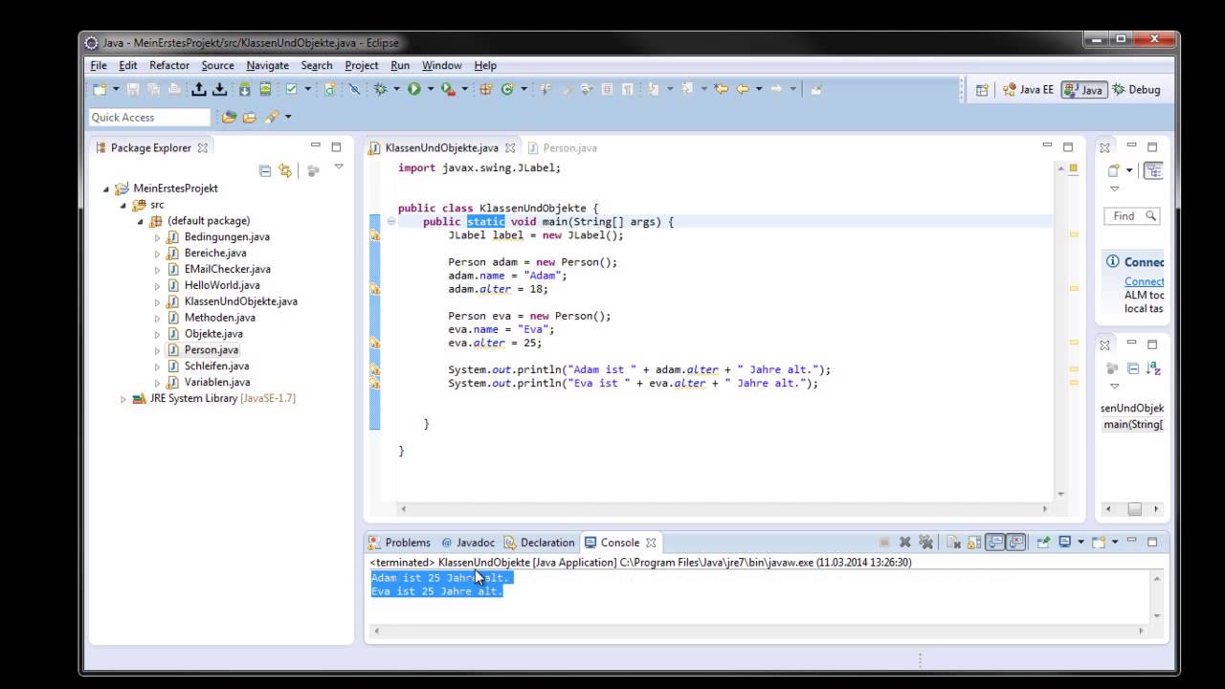The height and width of the screenshot is (689, 1225).
Task: Toggle the checkmark task toolbar button
Action: [x=291, y=89]
